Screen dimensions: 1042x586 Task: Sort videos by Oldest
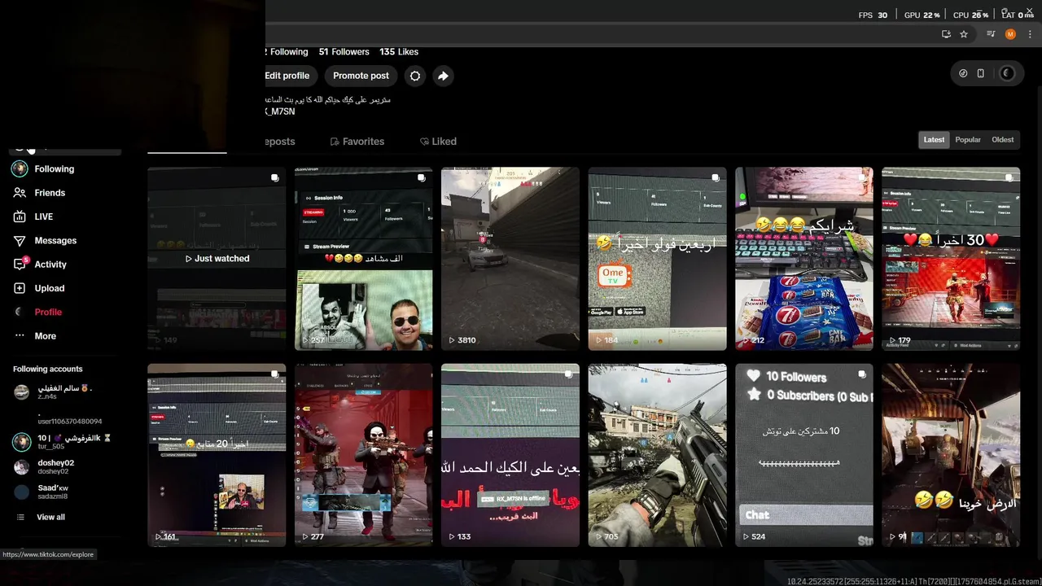pos(1003,140)
